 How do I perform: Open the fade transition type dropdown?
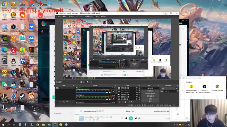168,88
